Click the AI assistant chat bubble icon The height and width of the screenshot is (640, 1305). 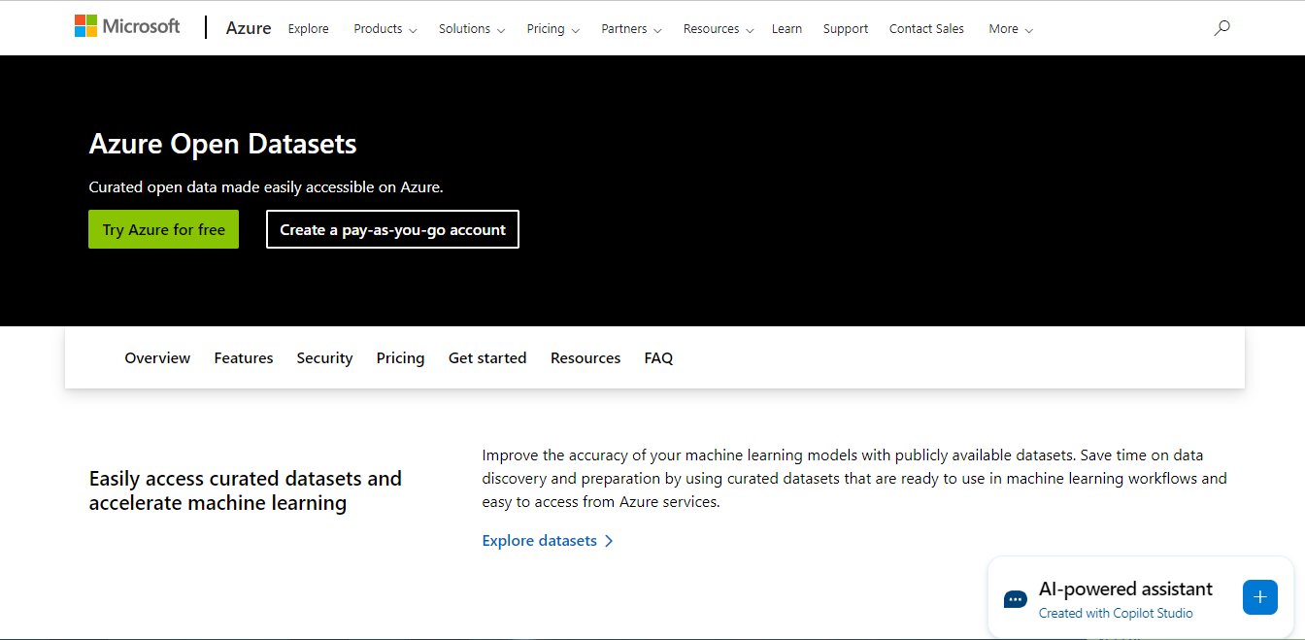click(1016, 599)
